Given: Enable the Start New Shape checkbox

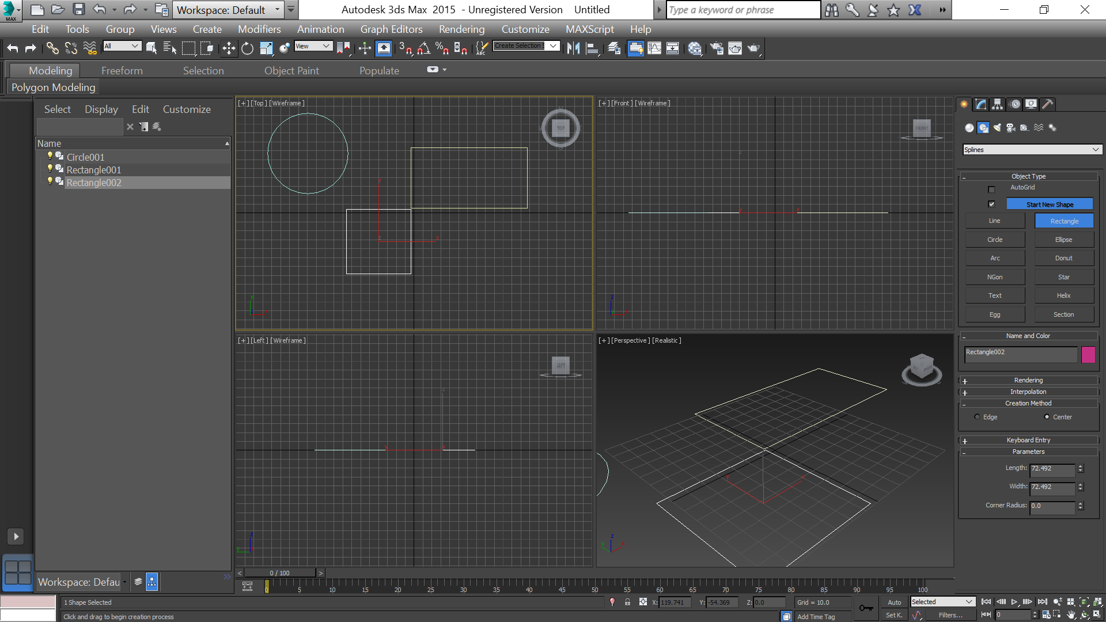Looking at the screenshot, I should [x=991, y=204].
